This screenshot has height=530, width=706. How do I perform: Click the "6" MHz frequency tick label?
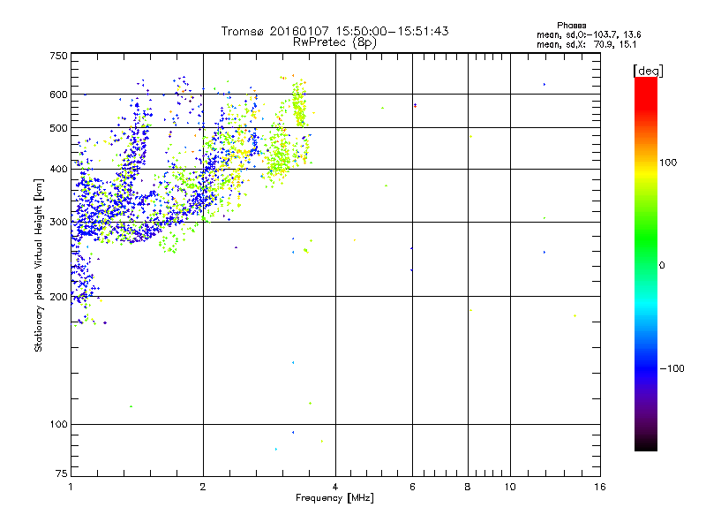[412, 487]
